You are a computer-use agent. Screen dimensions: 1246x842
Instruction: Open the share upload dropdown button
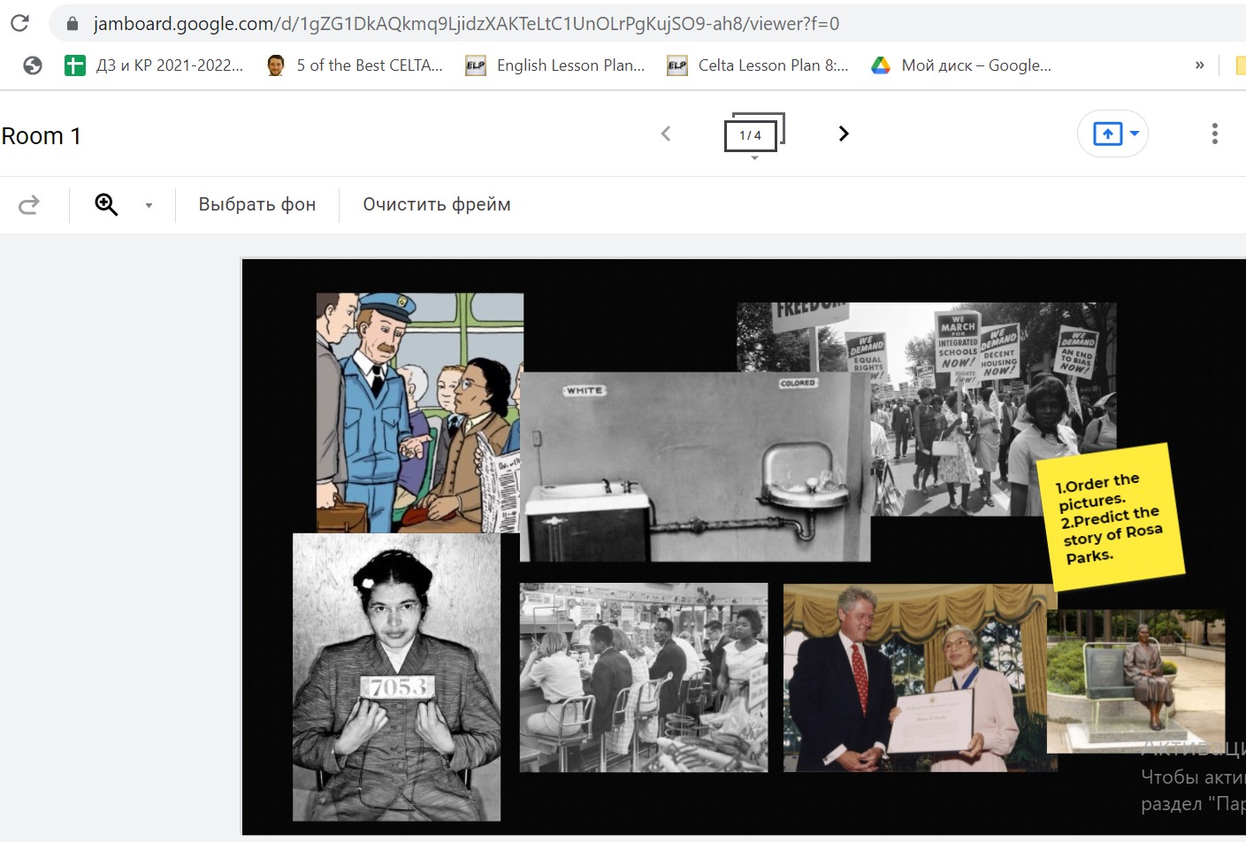[x=1112, y=134]
